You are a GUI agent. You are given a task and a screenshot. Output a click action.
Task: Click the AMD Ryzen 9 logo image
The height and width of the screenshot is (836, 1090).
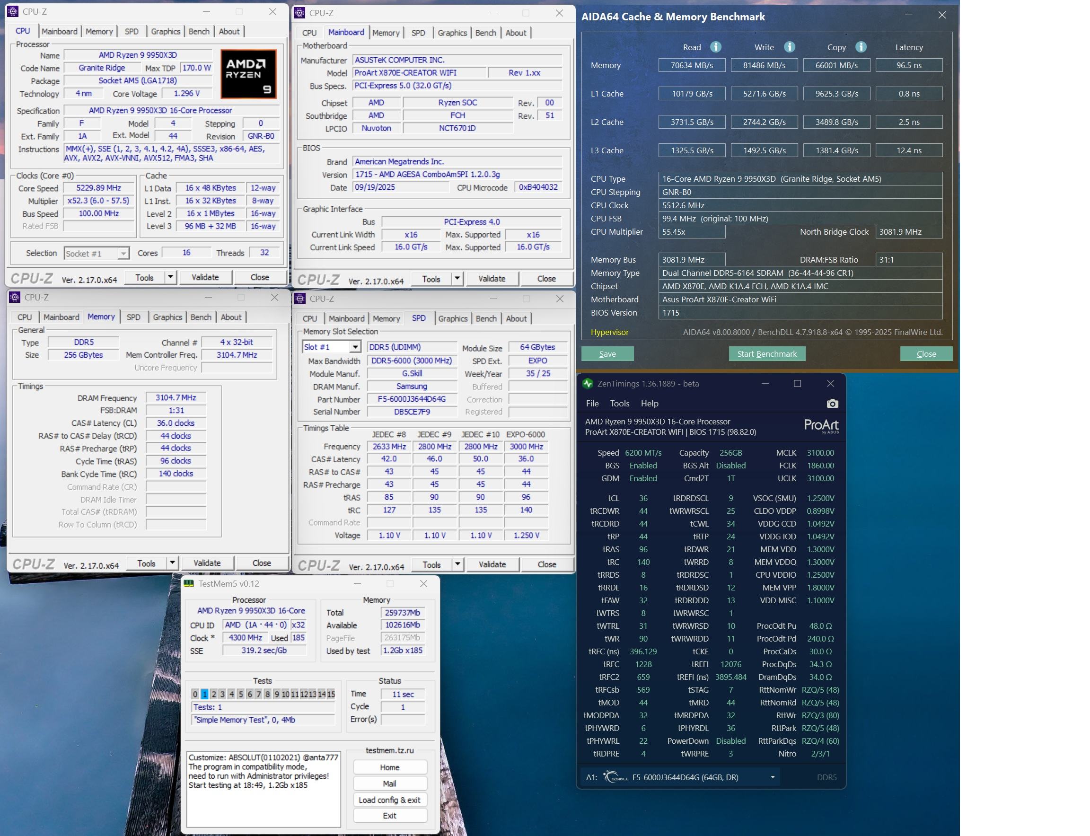[x=248, y=74]
